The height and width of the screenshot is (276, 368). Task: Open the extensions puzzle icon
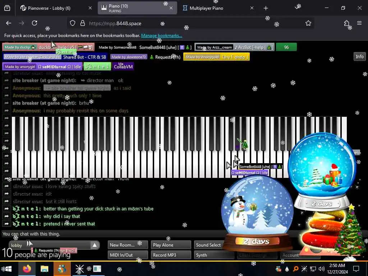pos(346,23)
